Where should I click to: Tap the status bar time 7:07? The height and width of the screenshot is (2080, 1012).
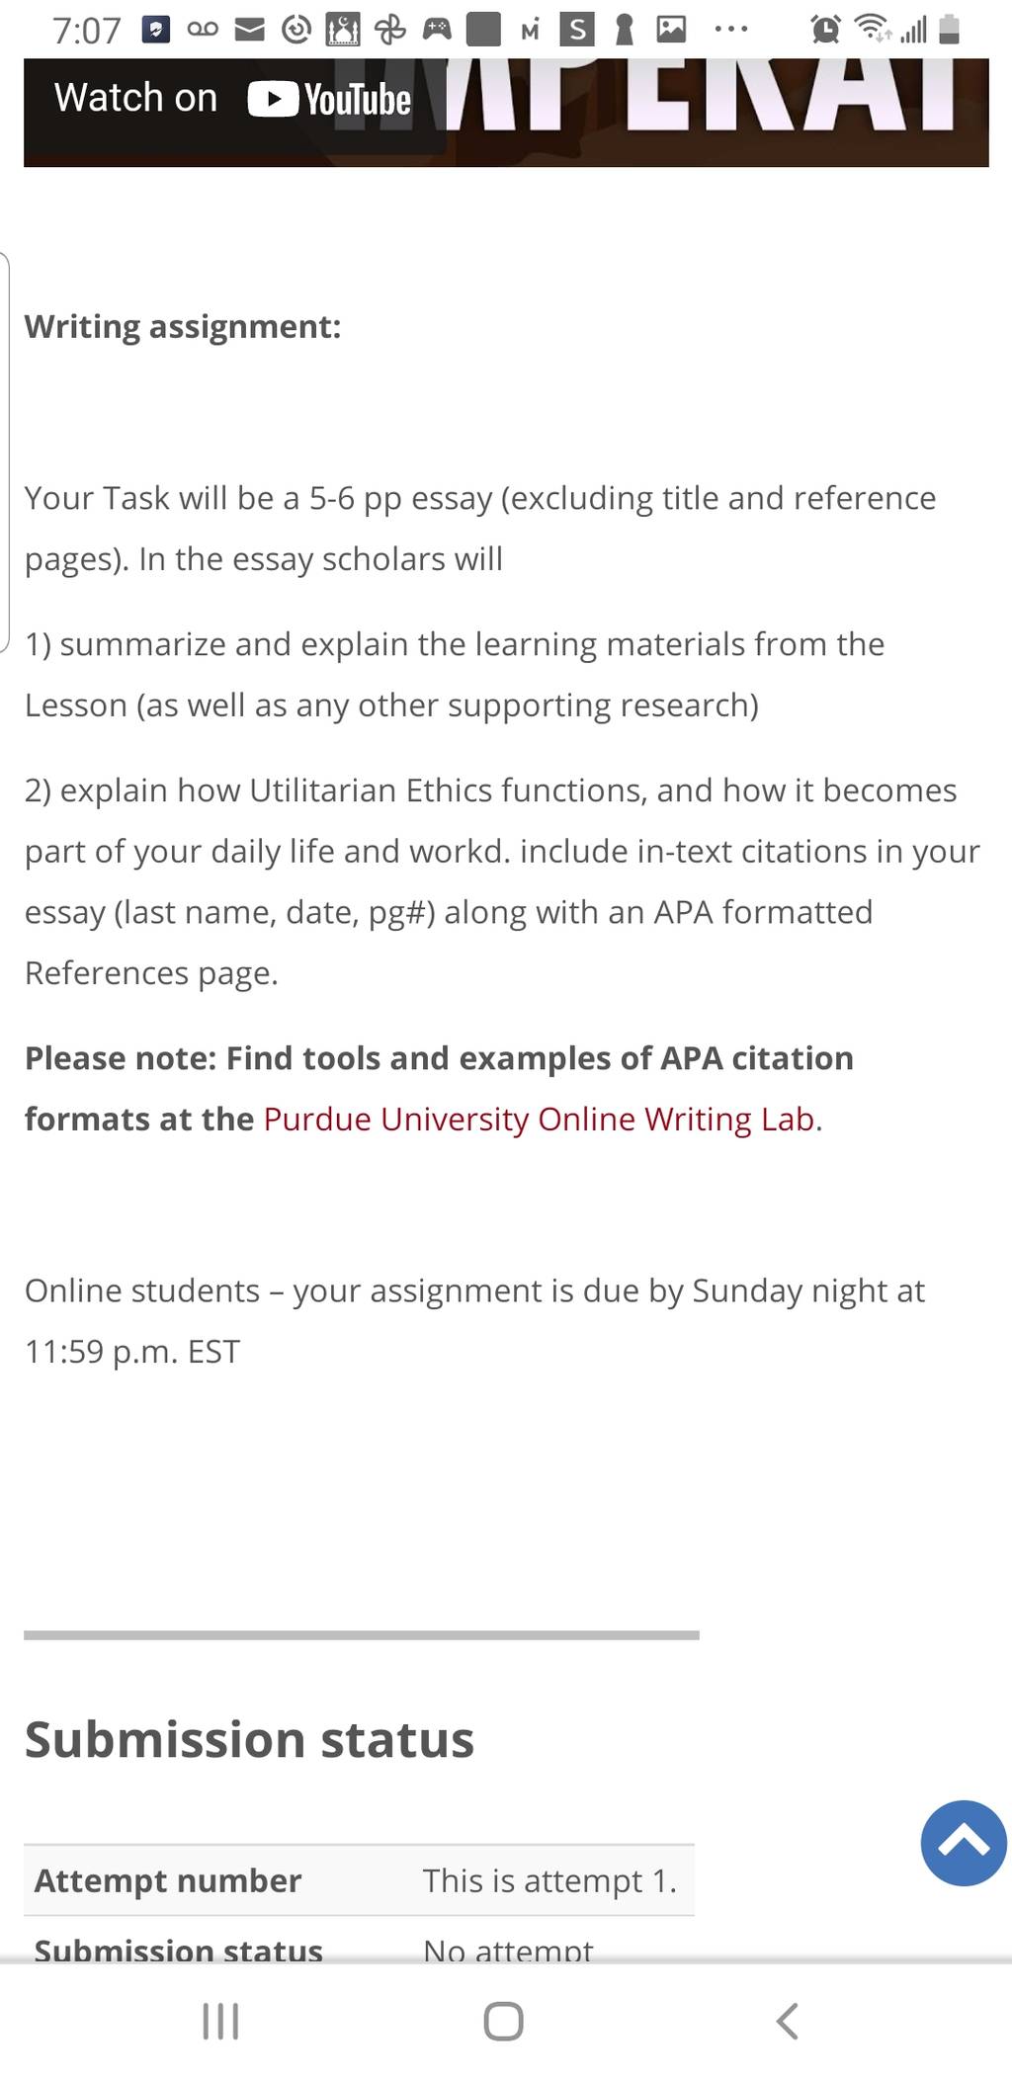click(87, 31)
